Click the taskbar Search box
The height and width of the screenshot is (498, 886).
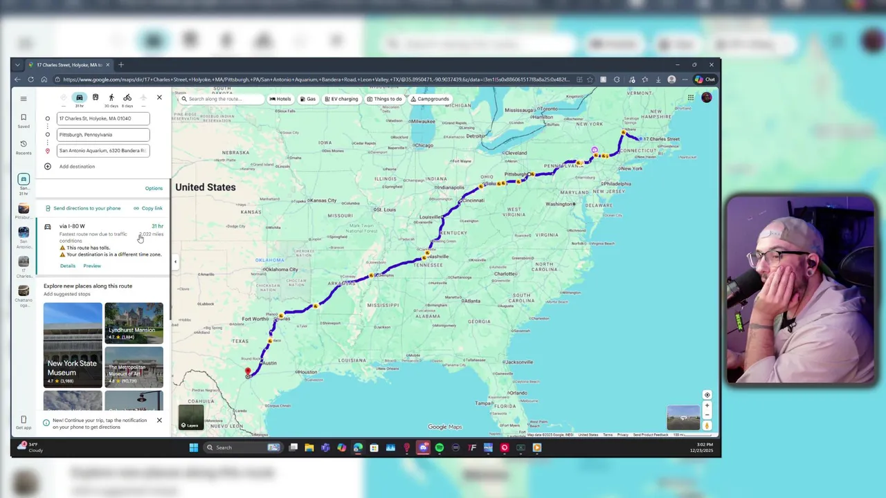coord(242,448)
